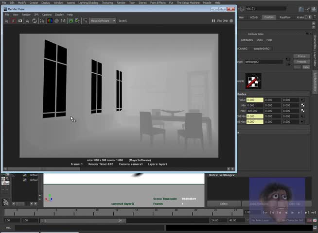This screenshot has height=233, width=318.
Task: Switch to the samplerInfo2 node tab
Action: [x=262, y=49]
